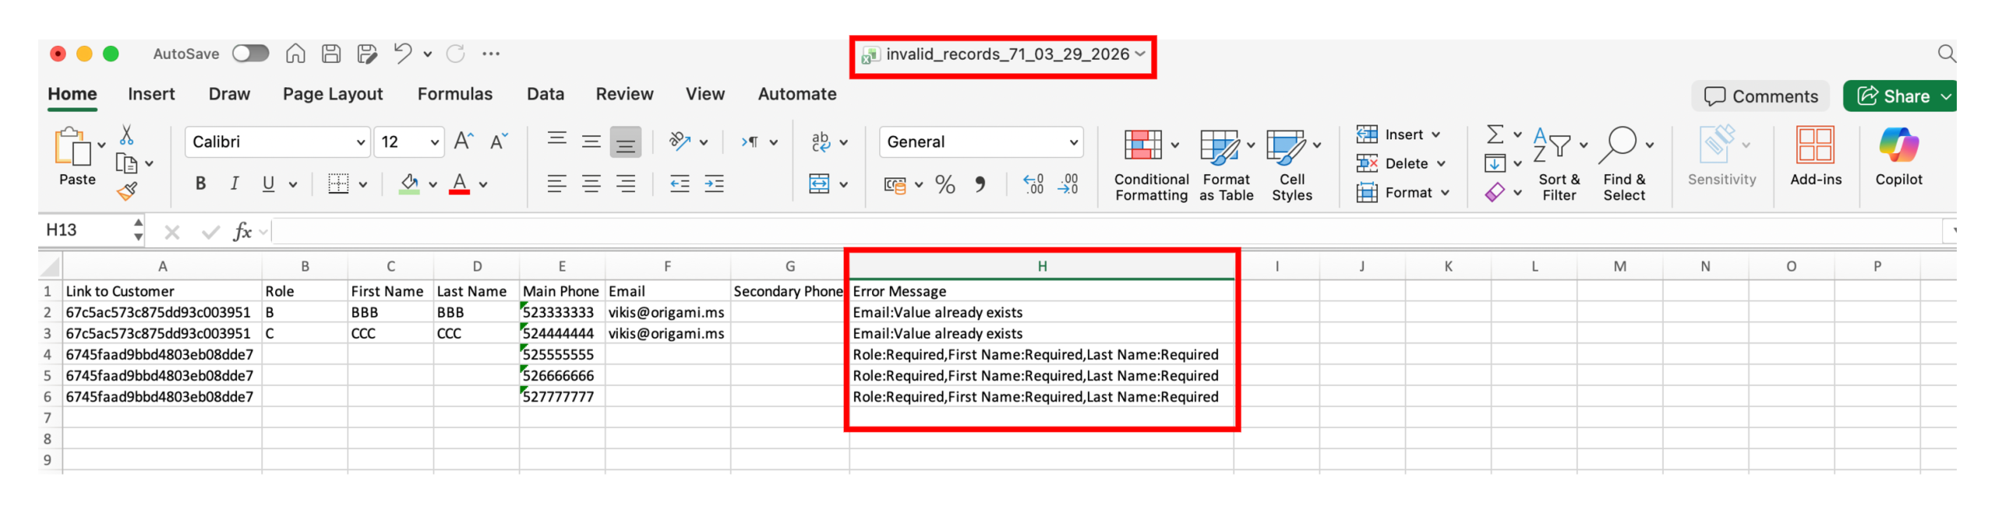Click the Copy icon
The width and height of the screenshot is (1995, 512).
coord(125,163)
